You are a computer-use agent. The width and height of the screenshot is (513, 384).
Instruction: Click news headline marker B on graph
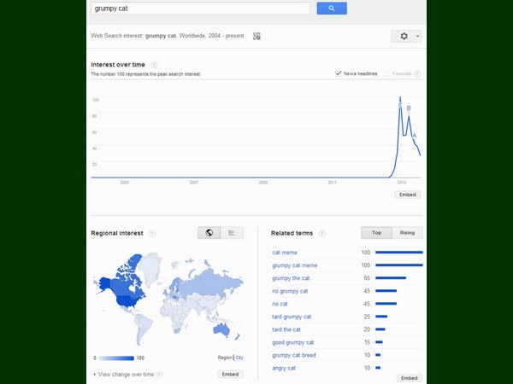(x=409, y=108)
